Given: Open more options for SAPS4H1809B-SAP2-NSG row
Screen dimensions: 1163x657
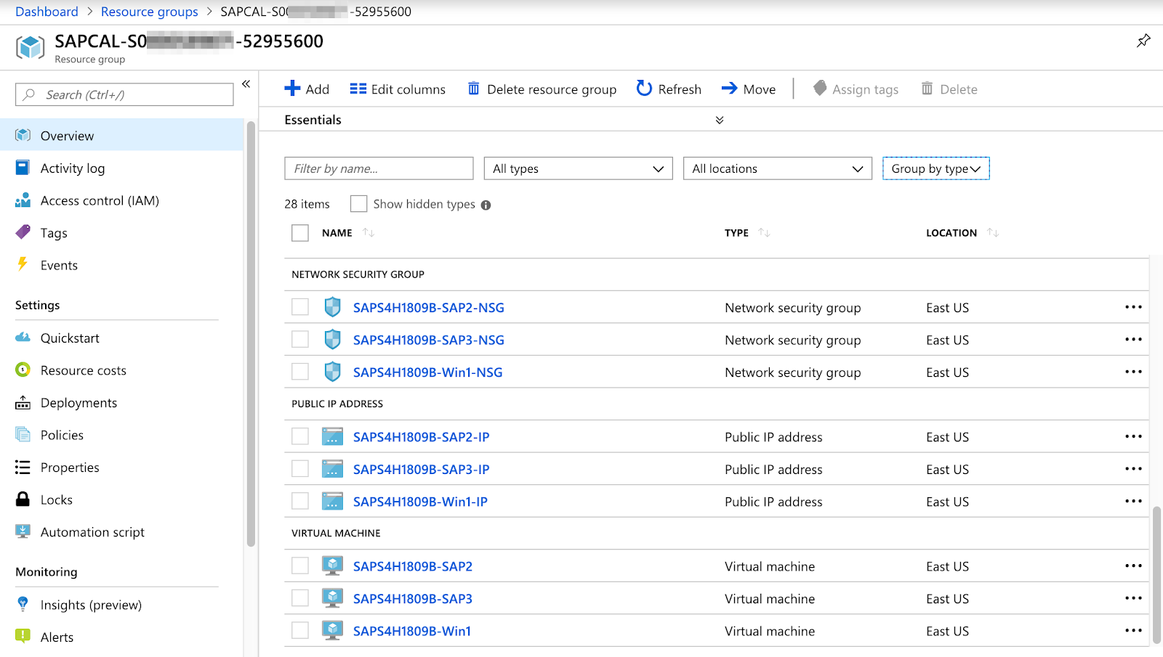Looking at the screenshot, I should 1133,307.
